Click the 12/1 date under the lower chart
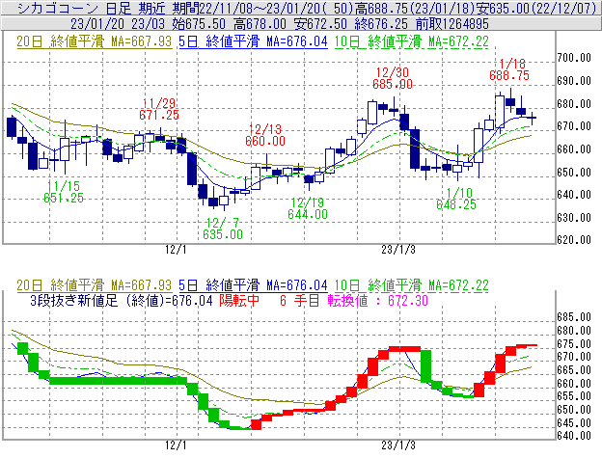The image size is (602, 458). tap(176, 445)
